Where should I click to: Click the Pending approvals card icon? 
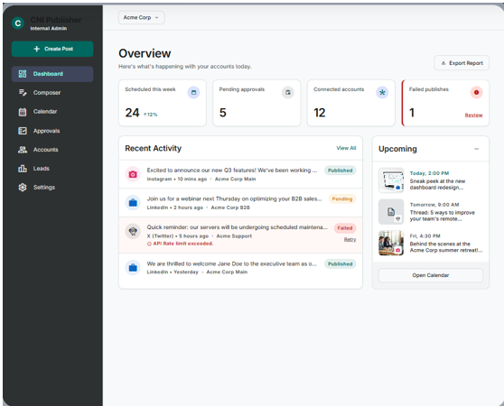coord(288,92)
